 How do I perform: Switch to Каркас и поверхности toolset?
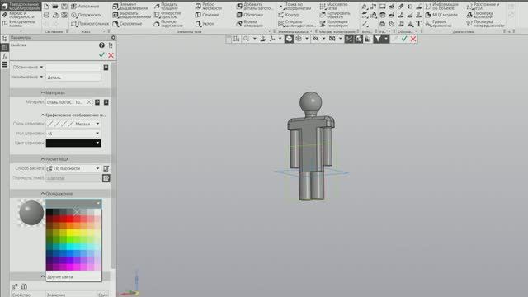click(x=18, y=15)
